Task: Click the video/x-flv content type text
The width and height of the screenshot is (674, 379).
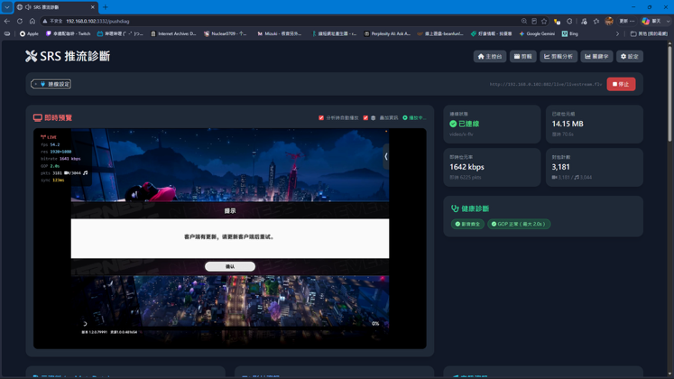Action: click(461, 134)
